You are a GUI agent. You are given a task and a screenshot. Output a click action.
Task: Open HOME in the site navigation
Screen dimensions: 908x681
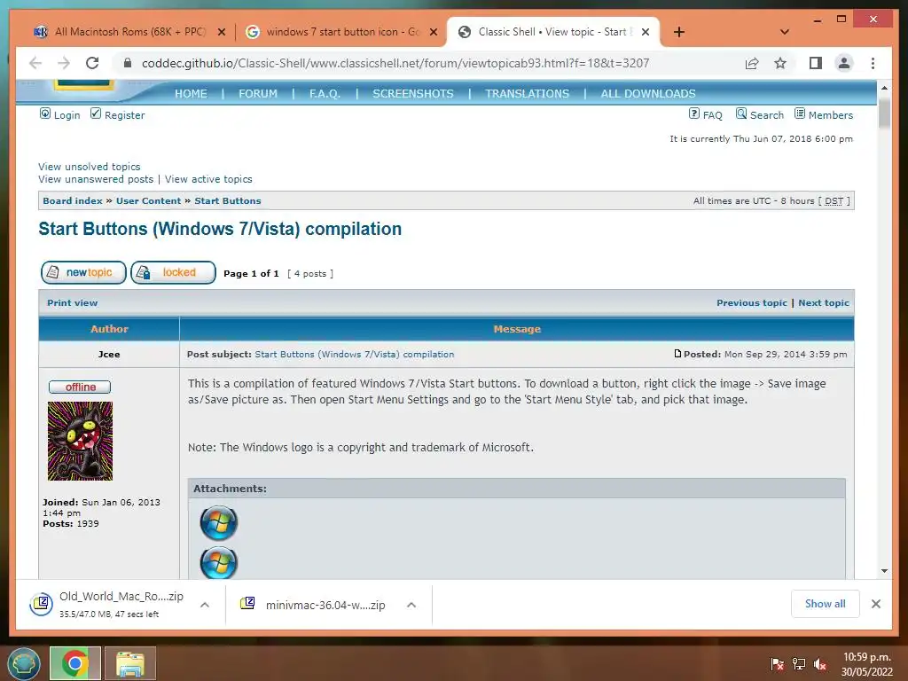click(x=192, y=94)
